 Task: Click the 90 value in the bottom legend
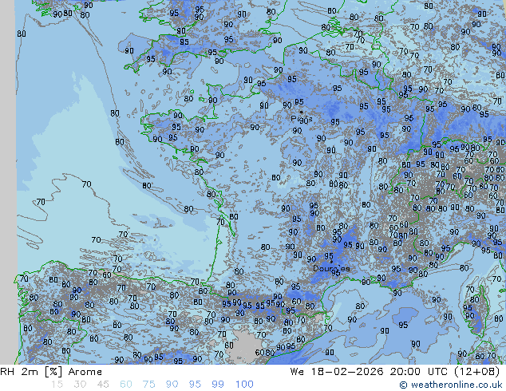172,385
